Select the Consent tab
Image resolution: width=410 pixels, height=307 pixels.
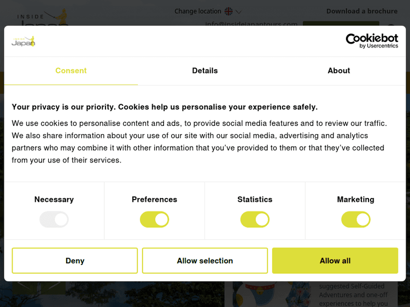71,71
